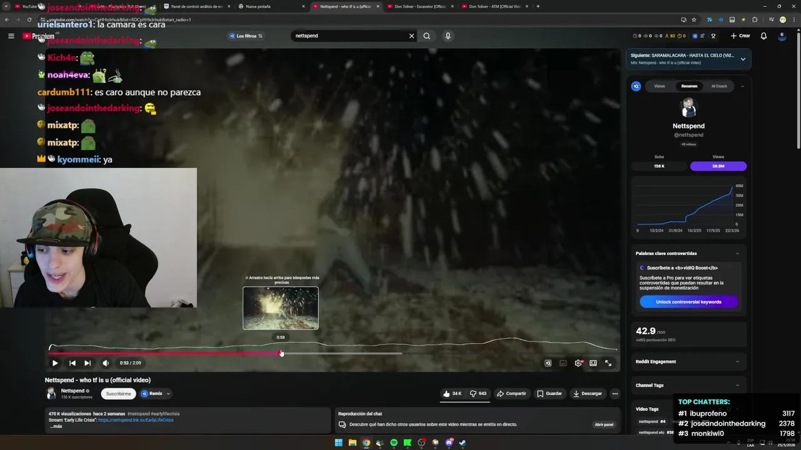Click the vidIQ logo in sidebar panel
Image resolution: width=801 pixels, height=450 pixels.
pos(636,86)
